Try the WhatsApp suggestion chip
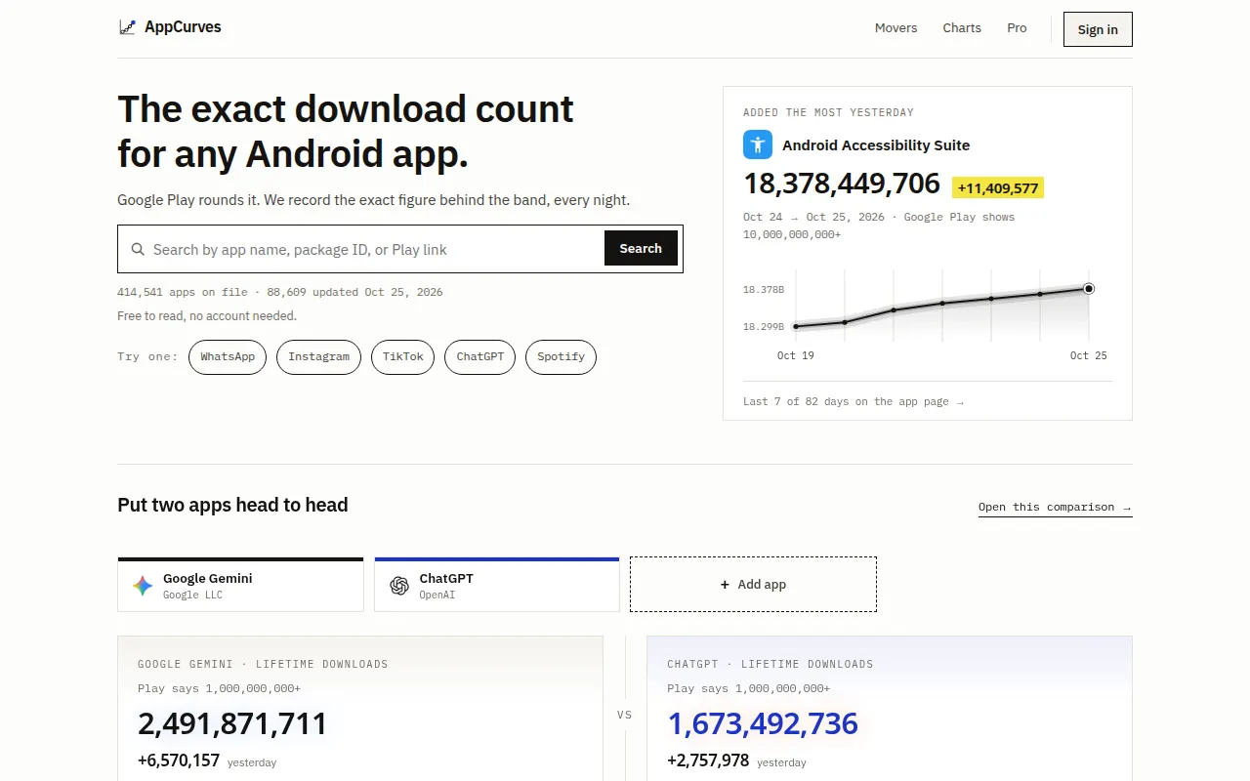This screenshot has width=1250, height=781. click(228, 357)
